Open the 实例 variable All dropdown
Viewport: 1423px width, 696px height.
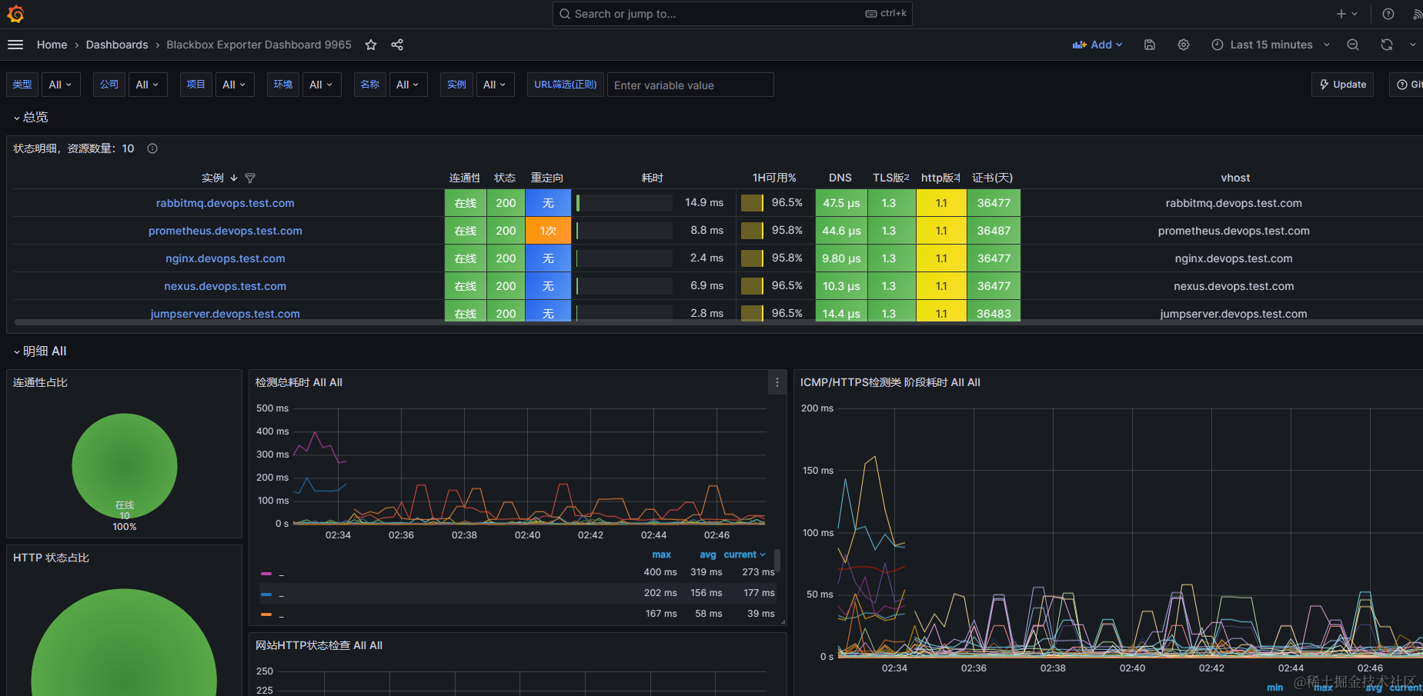point(496,85)
